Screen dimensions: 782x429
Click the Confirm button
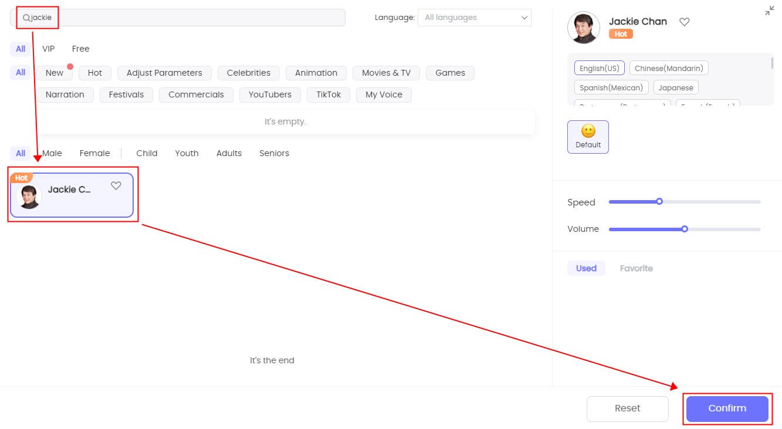727,408
